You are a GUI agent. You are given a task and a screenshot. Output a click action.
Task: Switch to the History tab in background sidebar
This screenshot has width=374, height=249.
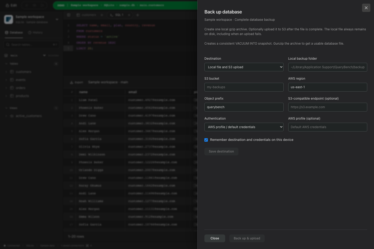(x=35, y=33)
